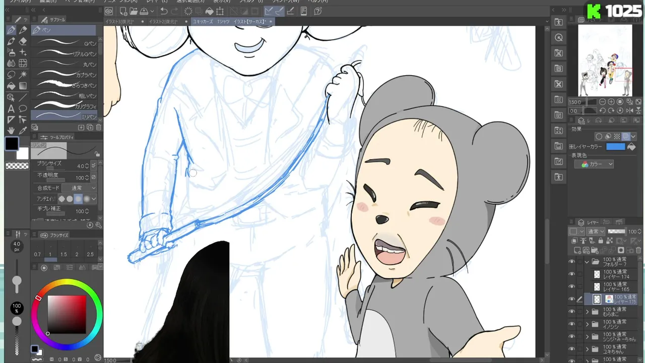Viewport: 645px width, 363px height.
Task: Collapse the フォルダー 7 folder
Action: coord(587,262)
